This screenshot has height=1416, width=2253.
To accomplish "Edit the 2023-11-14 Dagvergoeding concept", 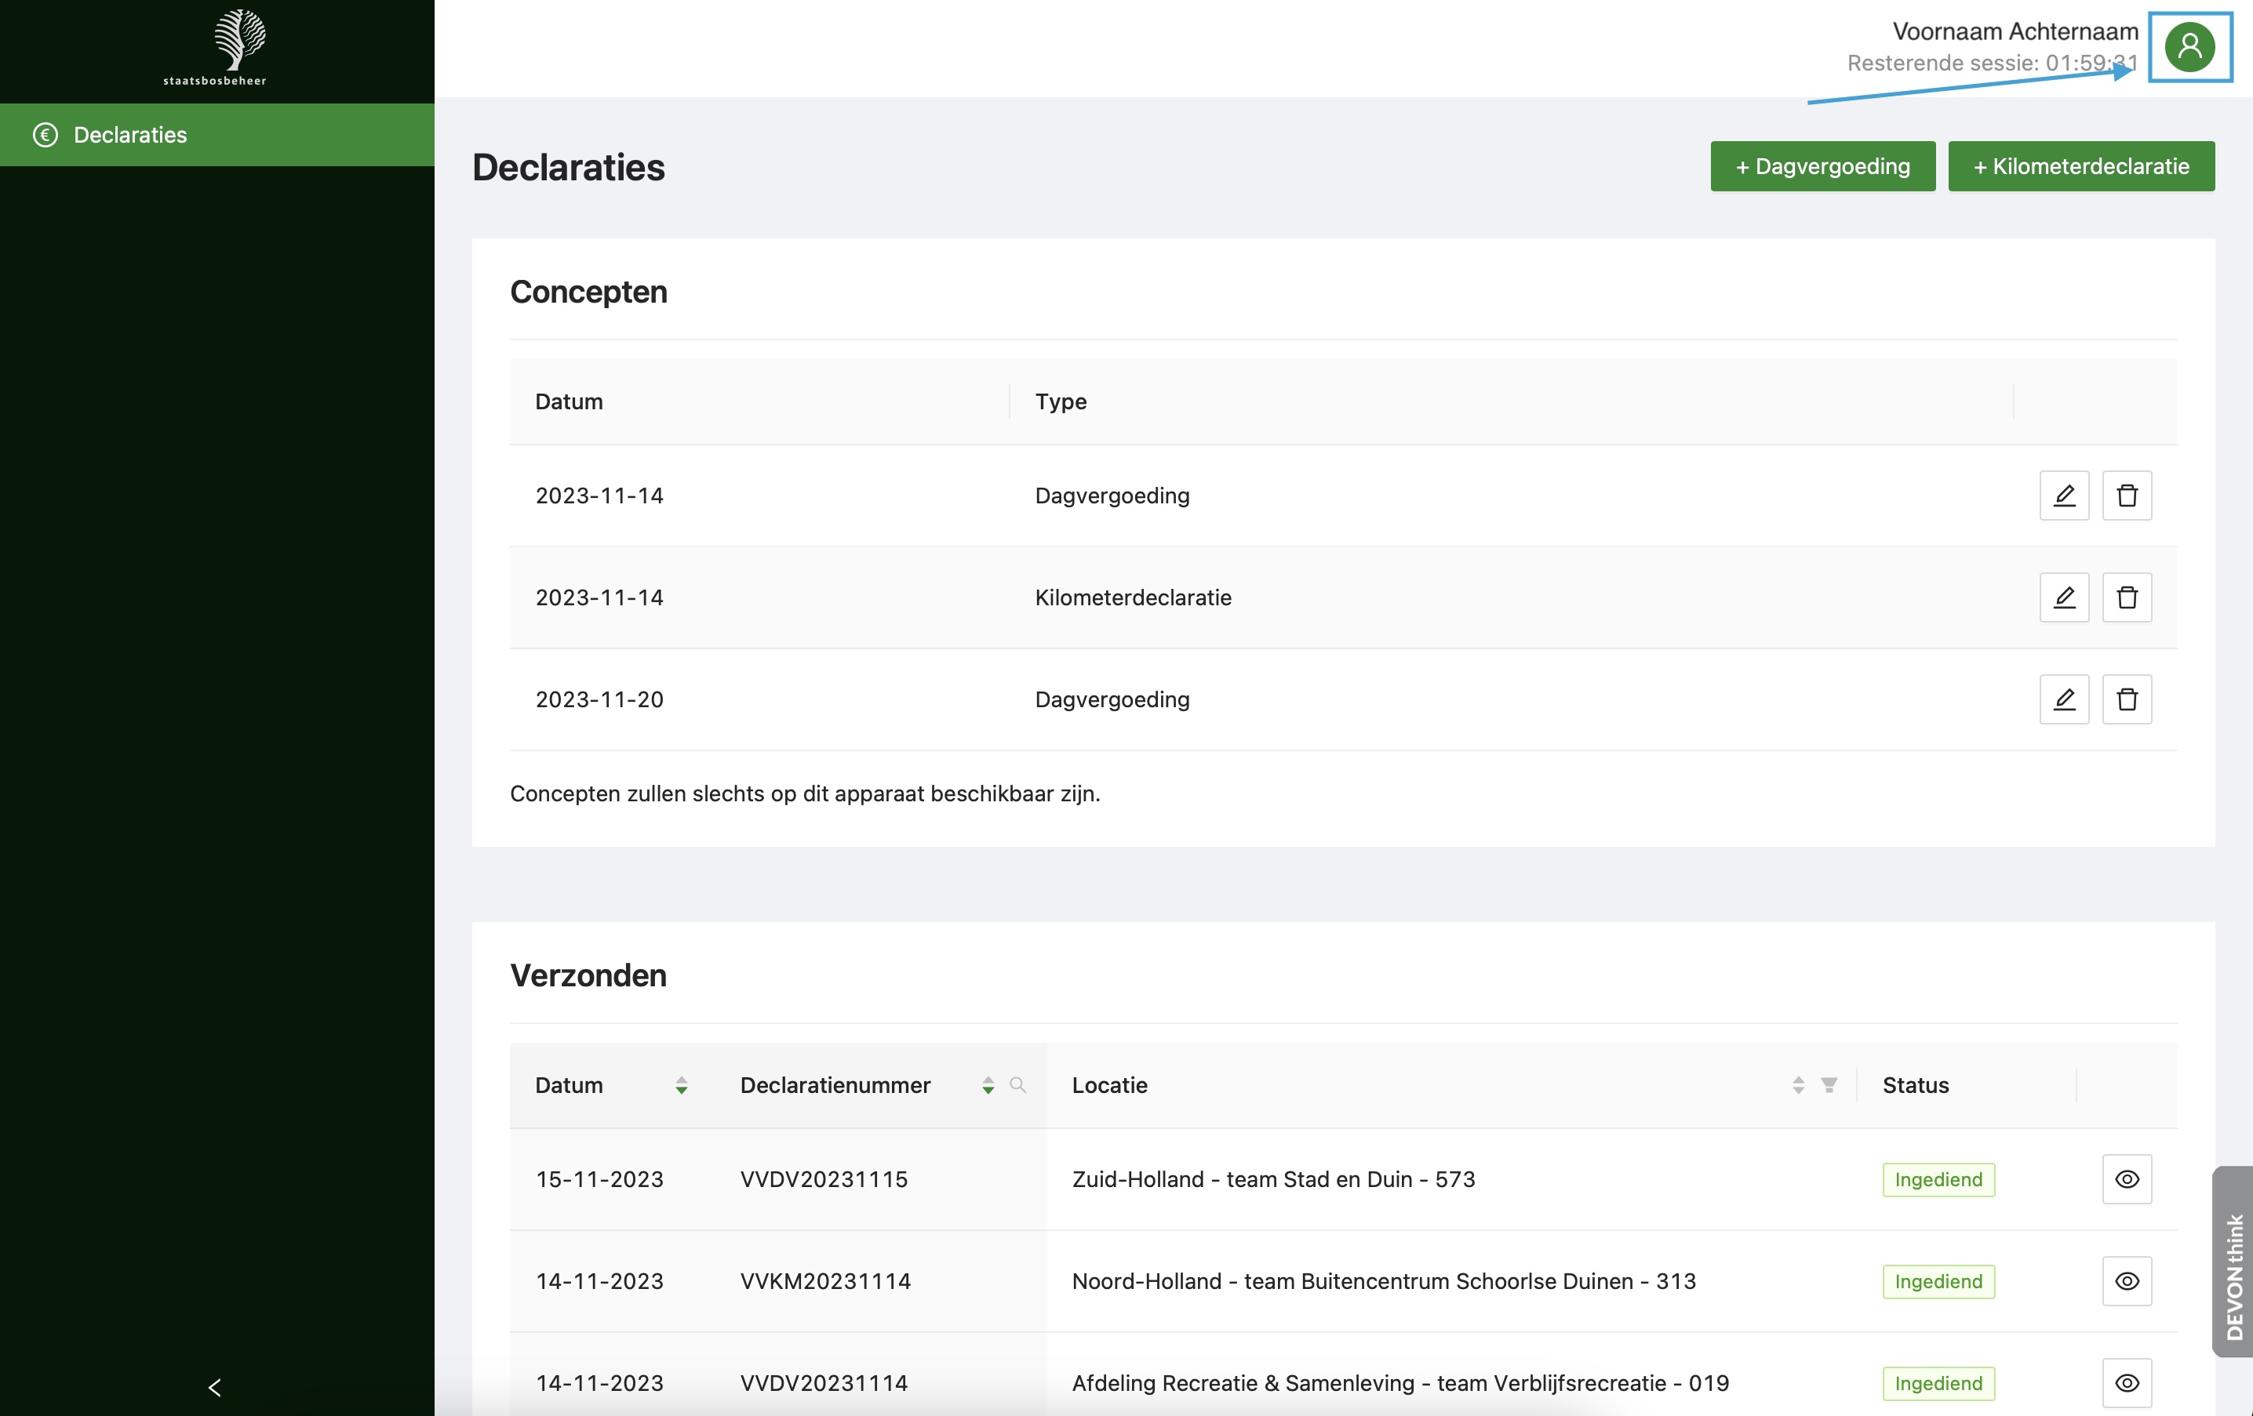I will coord(2063,496).
